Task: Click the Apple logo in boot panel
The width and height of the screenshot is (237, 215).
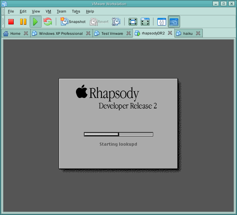Action: pyautogui.click(x=82, y=92)
